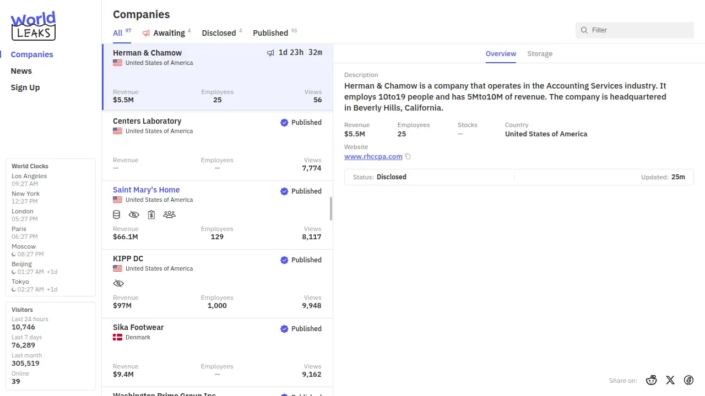Open the Published companies tab
705x396 pixels.
tap(270, 33)
